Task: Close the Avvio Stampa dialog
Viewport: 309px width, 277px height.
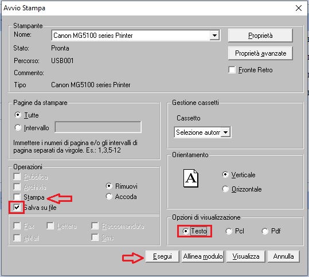Action: 299,8
